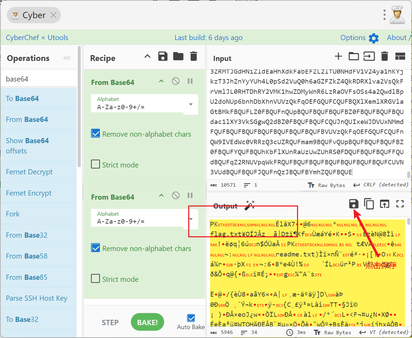Screen dimensions: 412x338
Task: Click the operations list scrollbar
Action: pyautogui.click(x=79, y=106)
